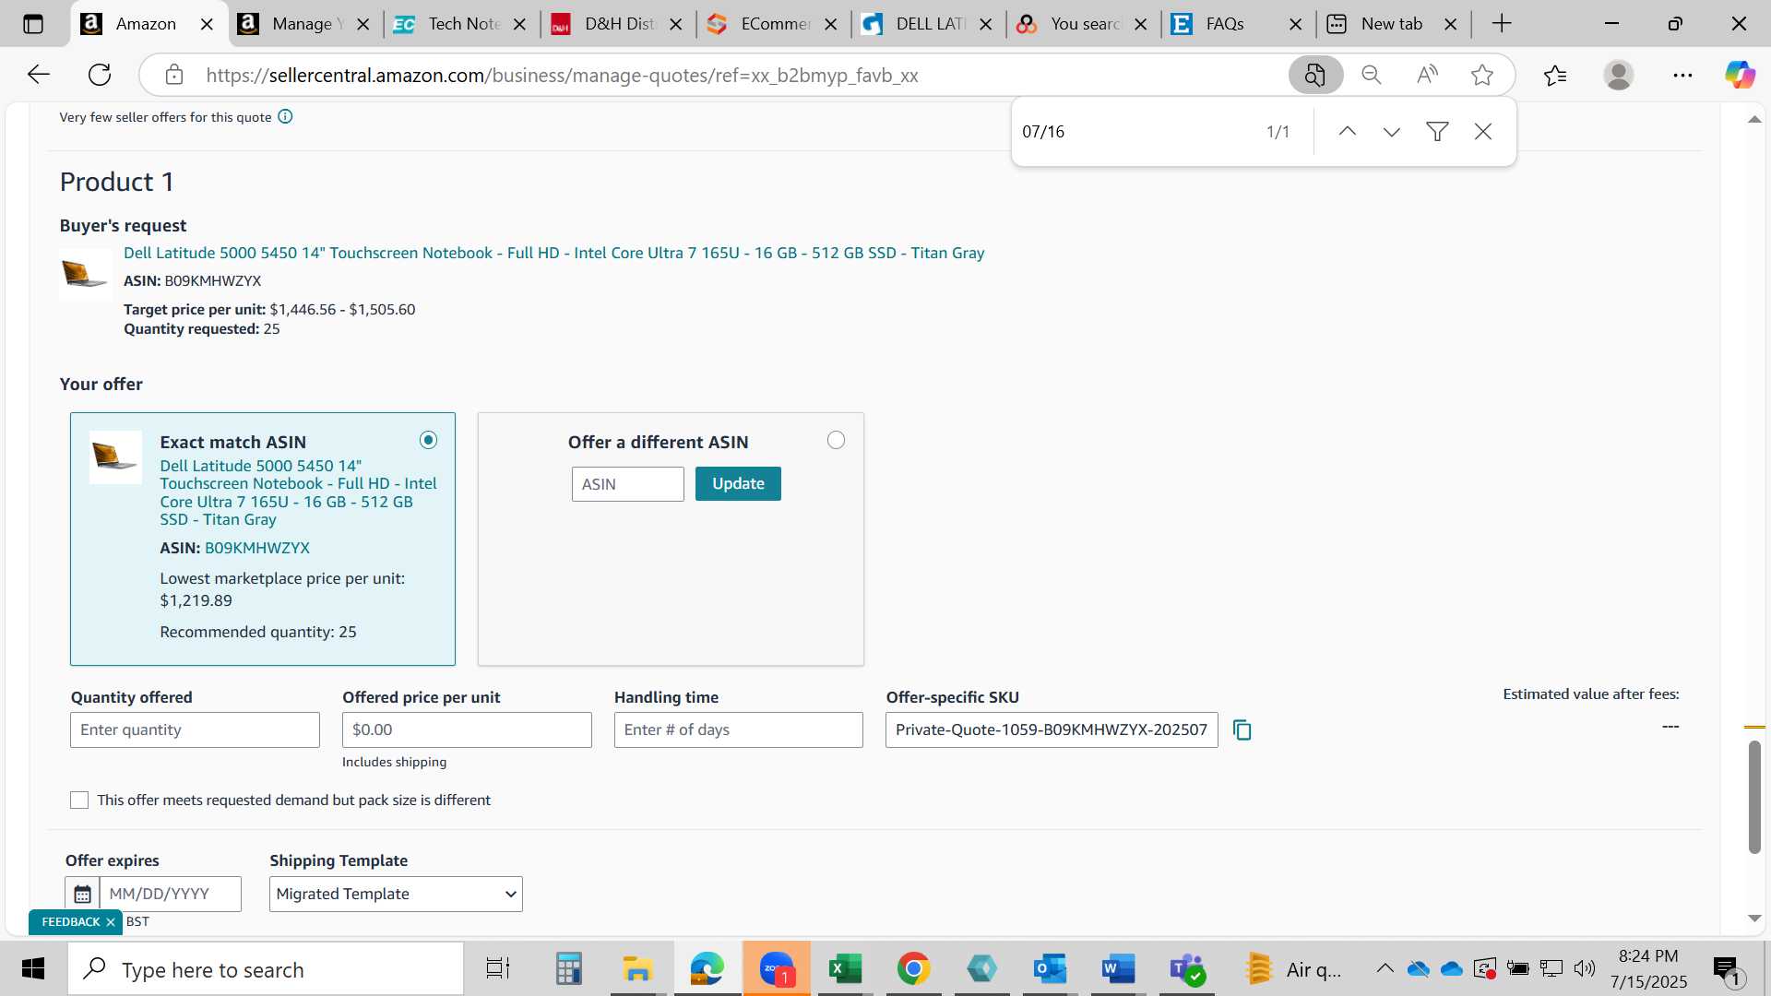
Task: Focus the Handling time days field
Action: [x=738, y=730]
